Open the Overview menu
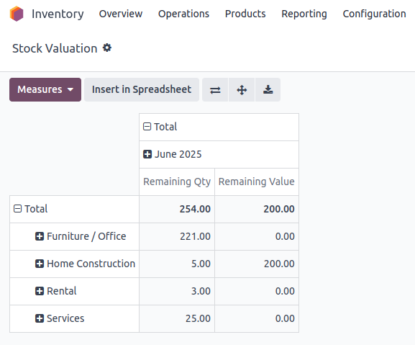This screenshot has width=415, height=345. pos(121,14)
